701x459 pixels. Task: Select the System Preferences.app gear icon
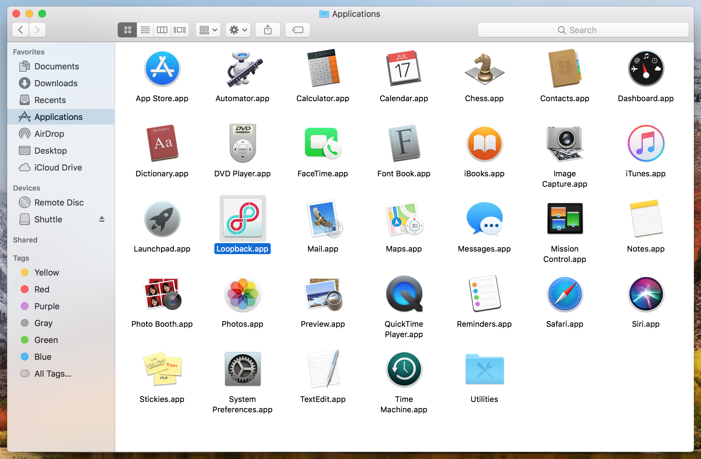[243, 369]
